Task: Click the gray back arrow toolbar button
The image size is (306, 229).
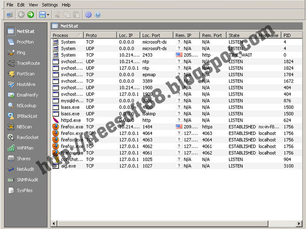Action: point(21,15)
